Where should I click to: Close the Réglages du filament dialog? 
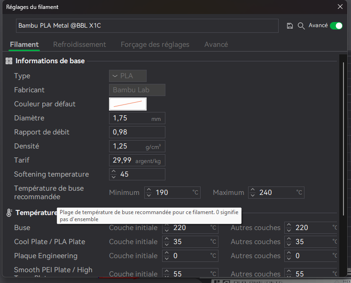[340, 7]
